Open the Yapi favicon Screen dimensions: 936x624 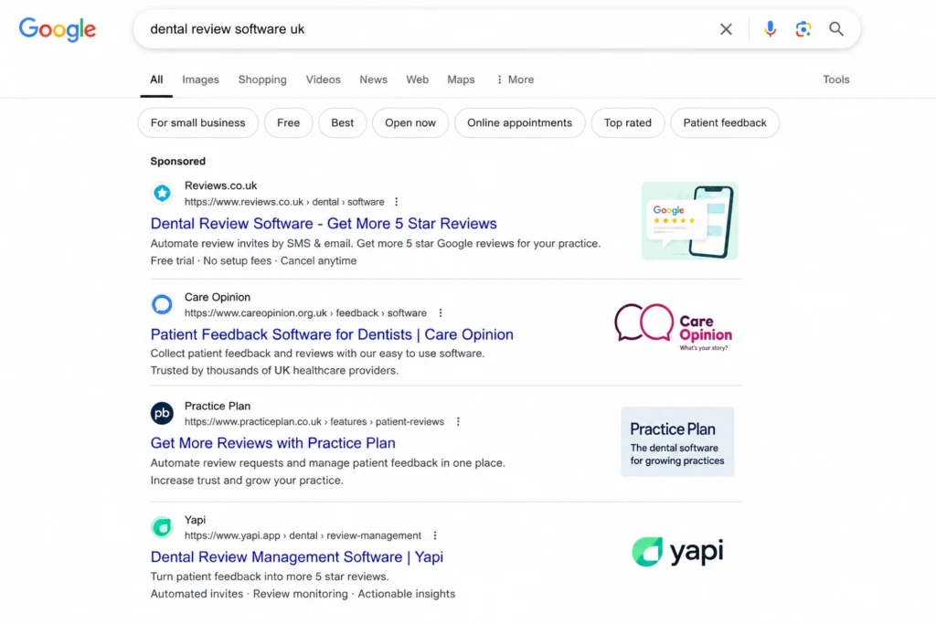(162, 527)
